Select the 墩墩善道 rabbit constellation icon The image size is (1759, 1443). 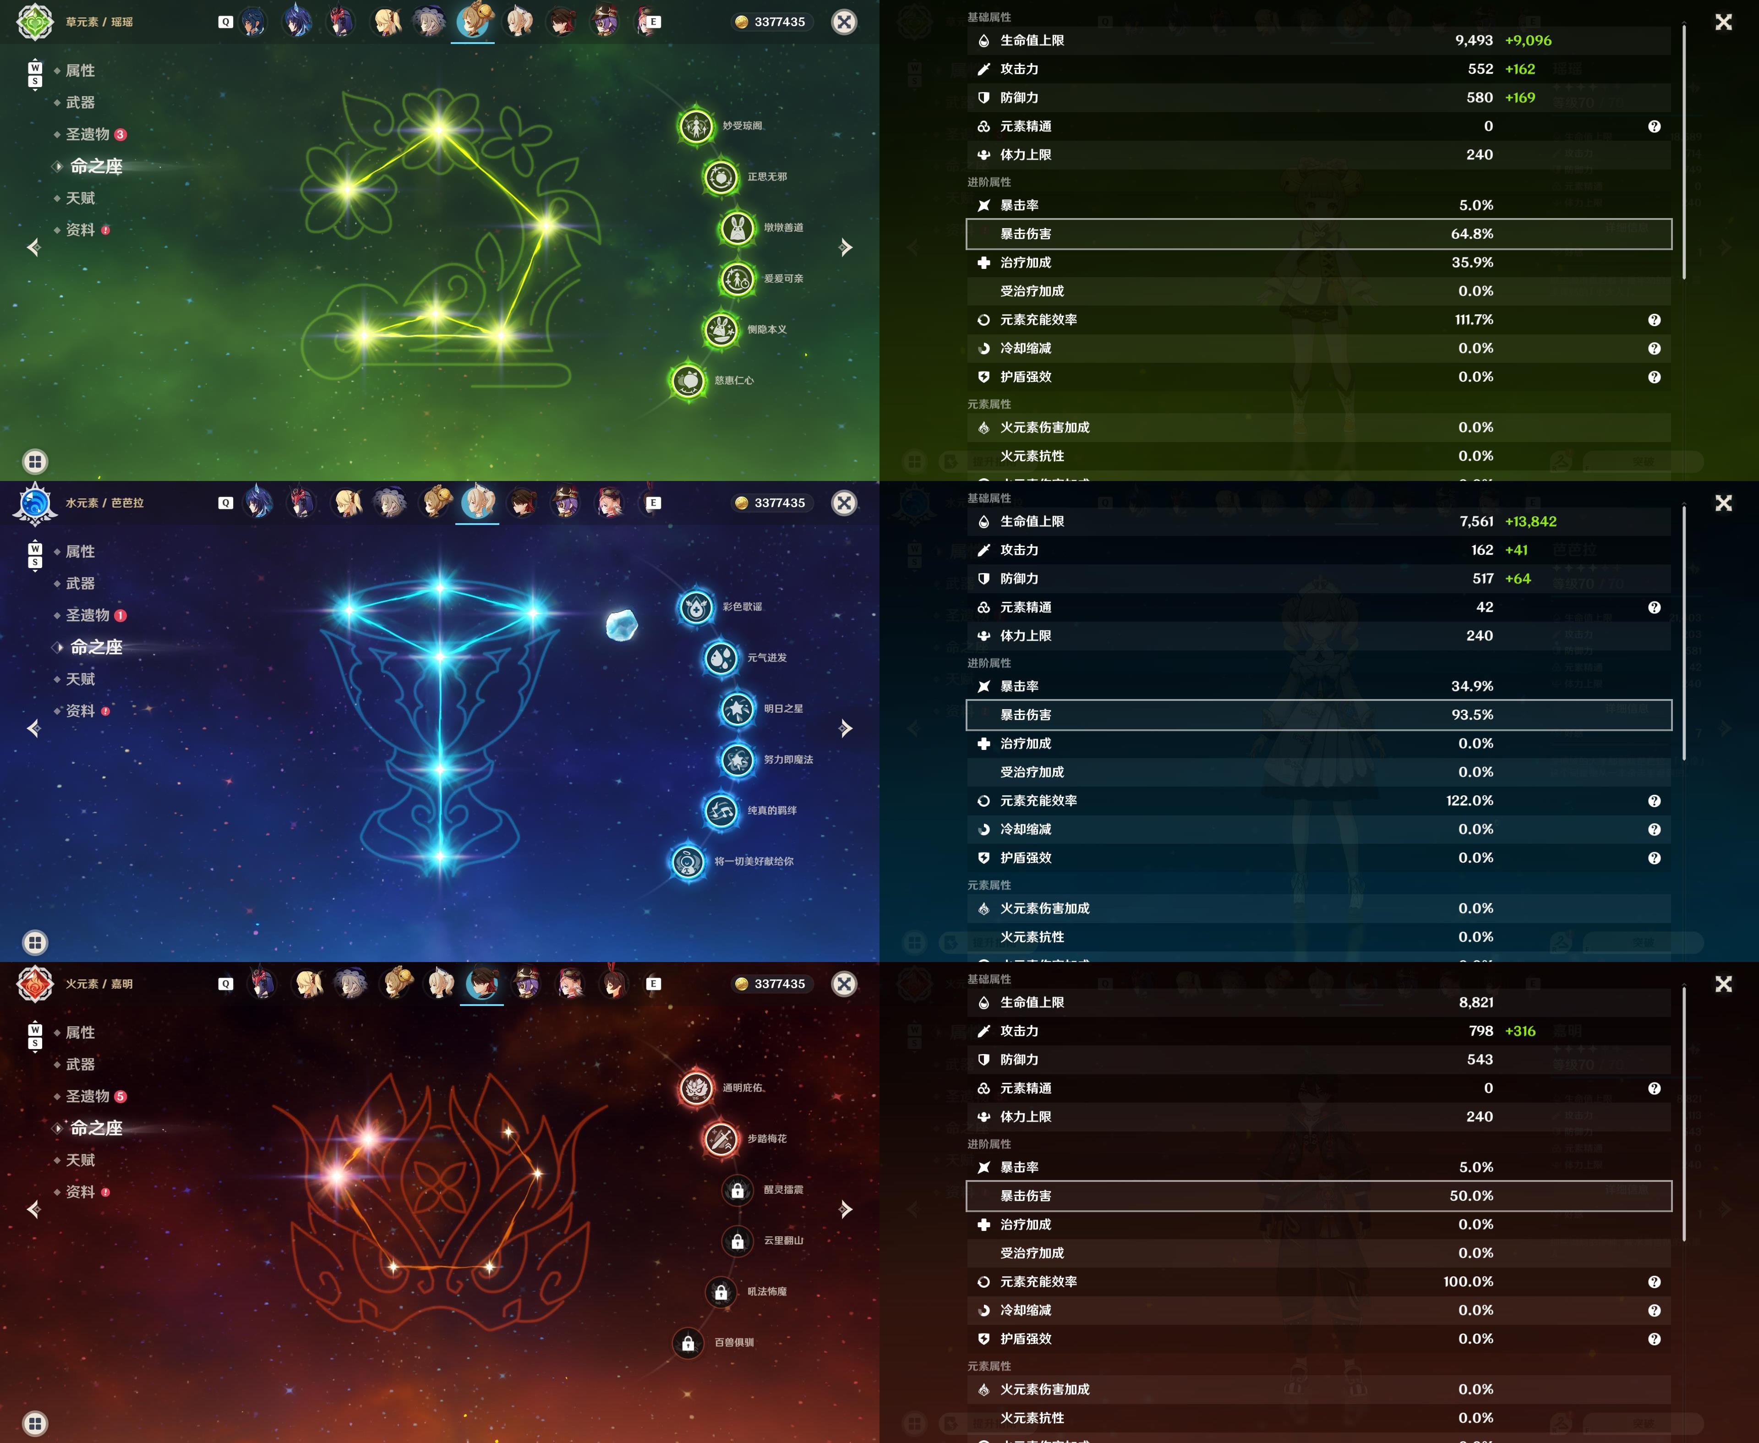point(737,228)
